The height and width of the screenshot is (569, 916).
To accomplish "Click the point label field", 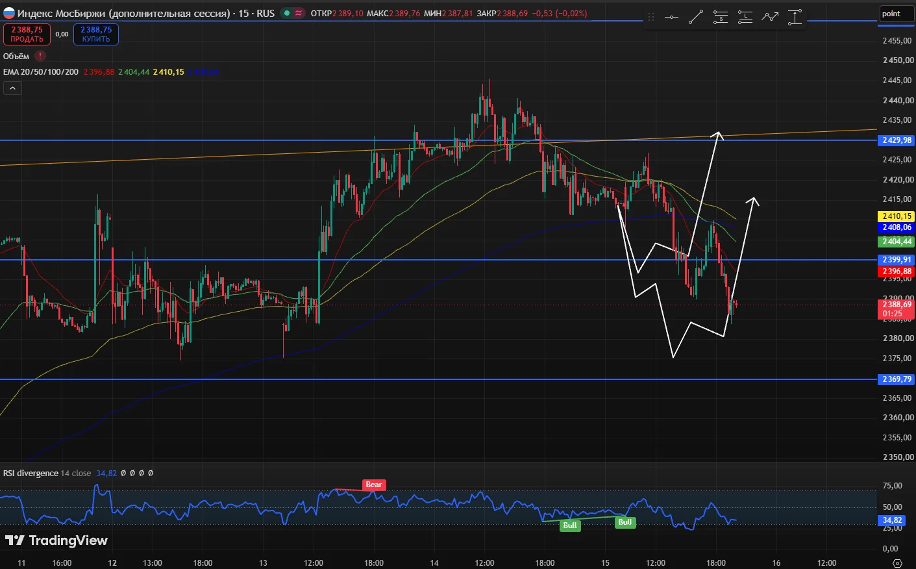I will [x=897, y=14].
